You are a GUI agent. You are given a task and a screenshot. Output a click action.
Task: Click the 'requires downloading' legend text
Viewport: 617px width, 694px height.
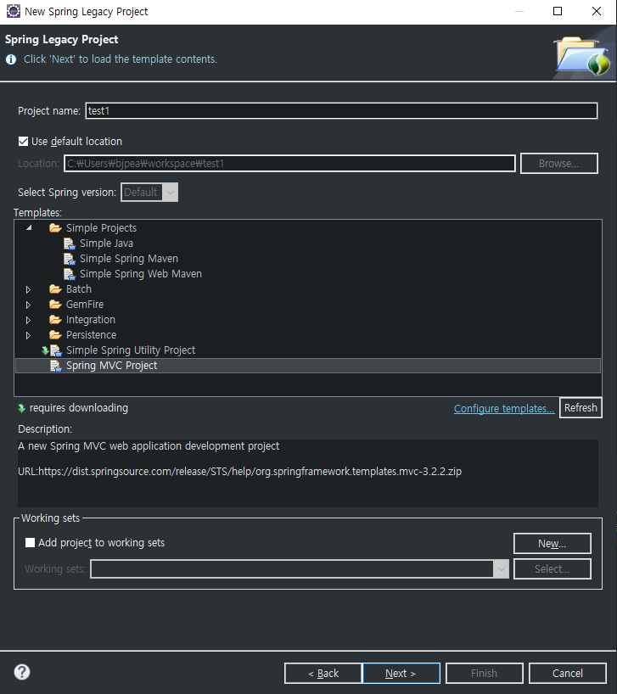point(79,407)
